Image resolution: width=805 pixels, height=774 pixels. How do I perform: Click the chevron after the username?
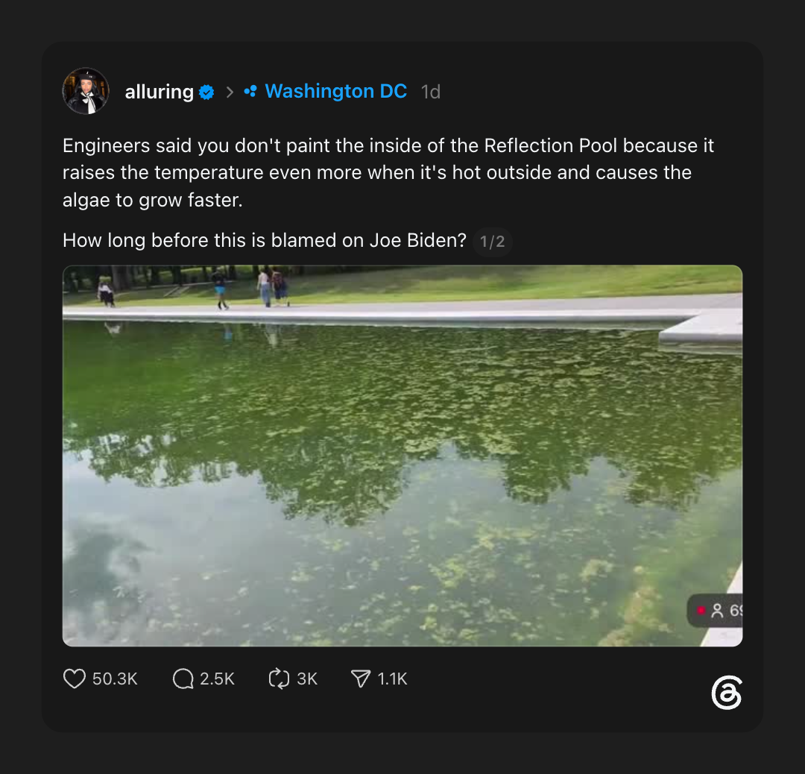tap(230, 92)
